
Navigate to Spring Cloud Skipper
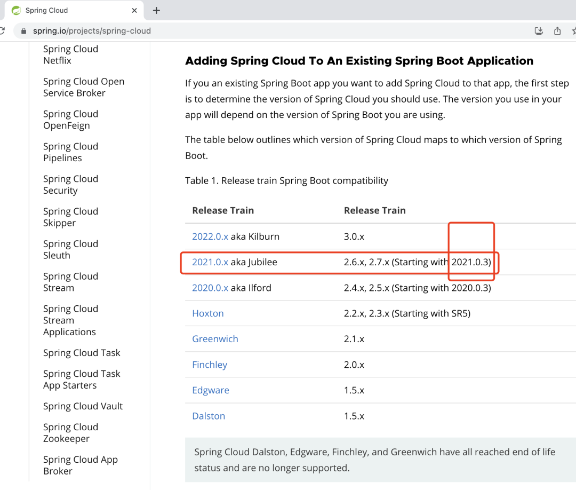pyautogui.click(x=70, y=217)
